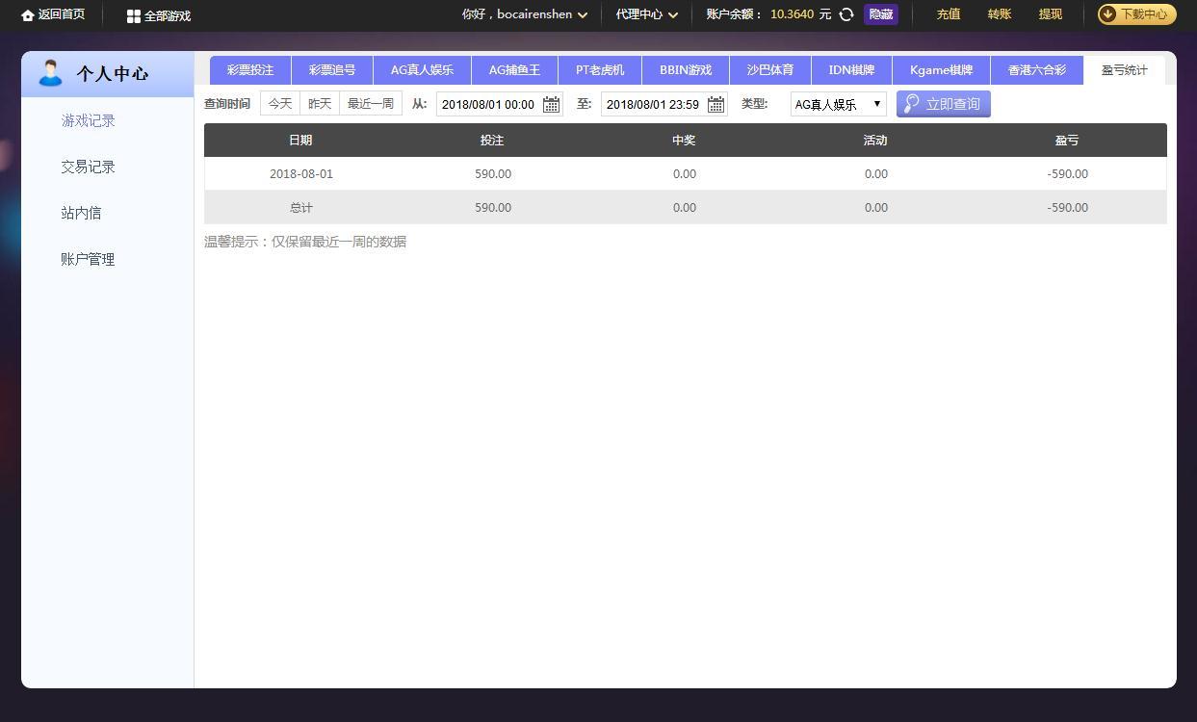Click the 总计 row label

click(x=301, y=208)
